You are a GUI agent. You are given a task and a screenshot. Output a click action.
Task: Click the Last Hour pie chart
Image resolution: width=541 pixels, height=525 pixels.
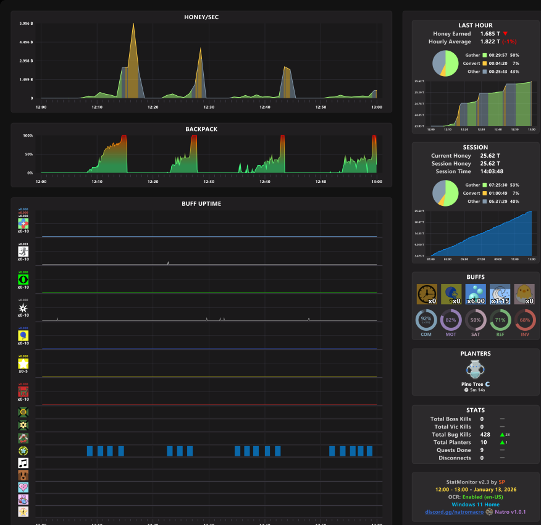pyautogui.click(x=445, y=64)
